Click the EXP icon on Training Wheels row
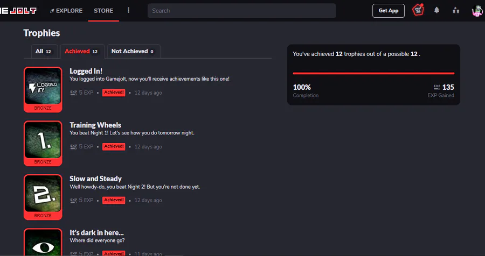This screenshot has width=485, height=256. pos(73,146)
